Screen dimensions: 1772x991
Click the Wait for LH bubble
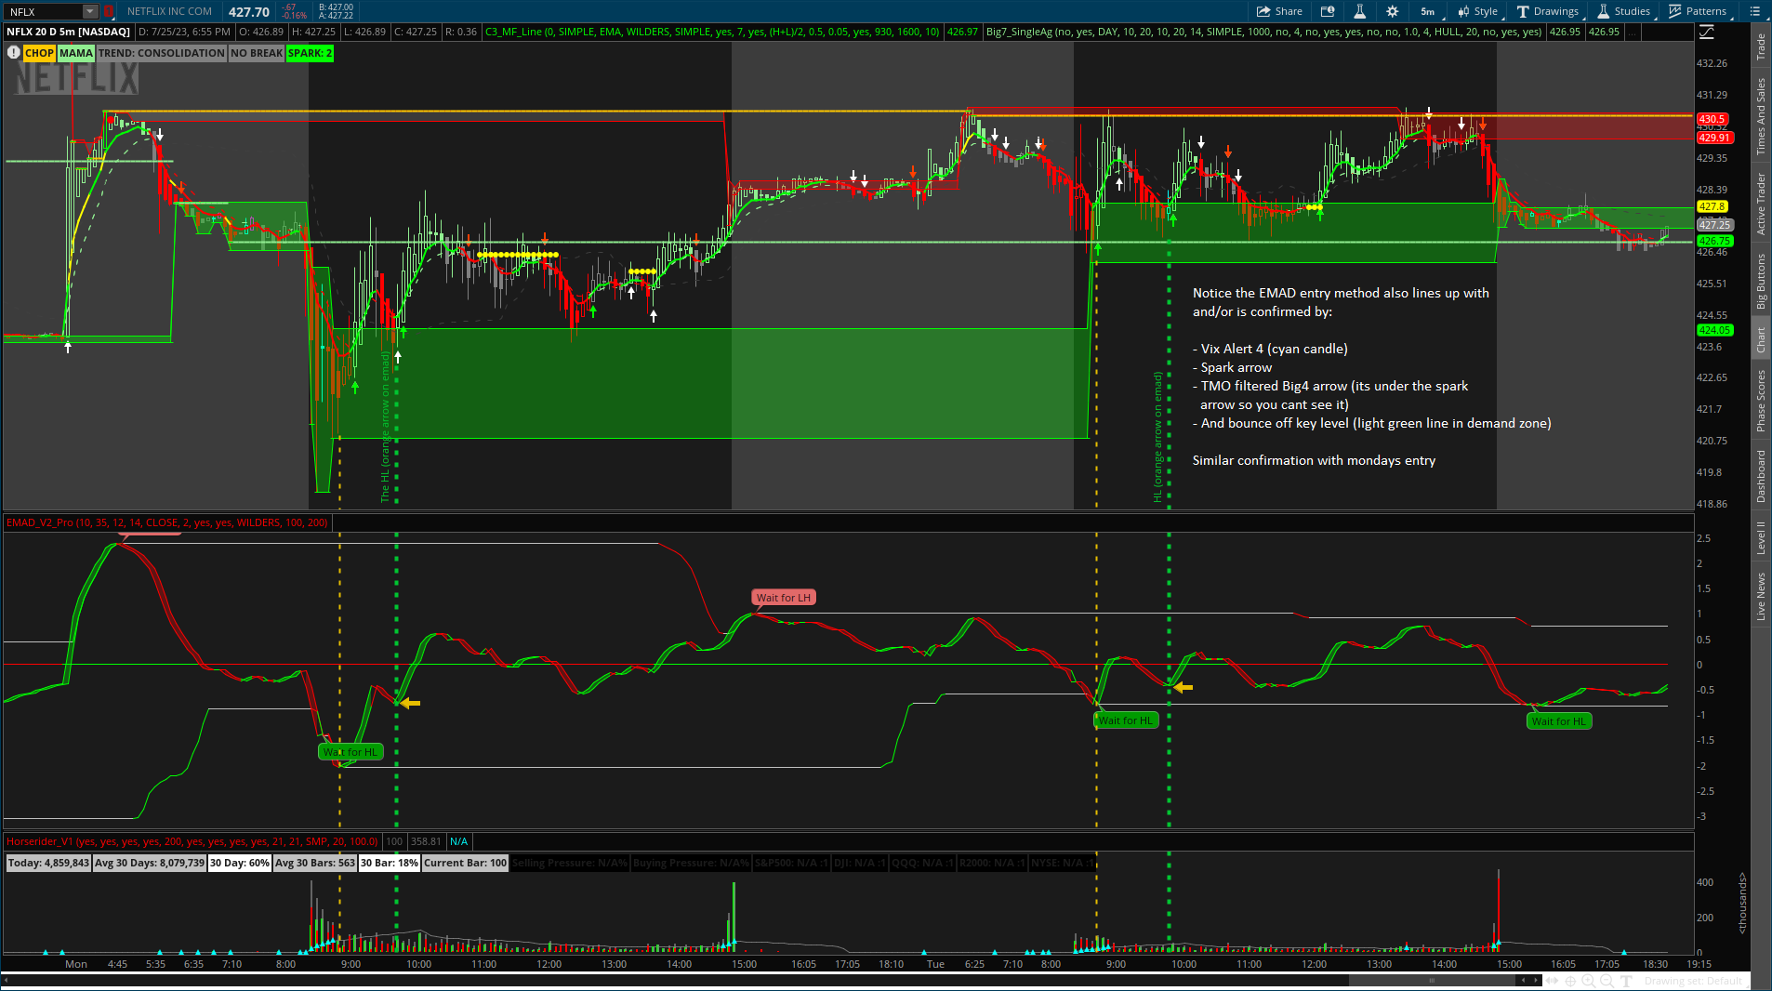[x=784, y=598]
